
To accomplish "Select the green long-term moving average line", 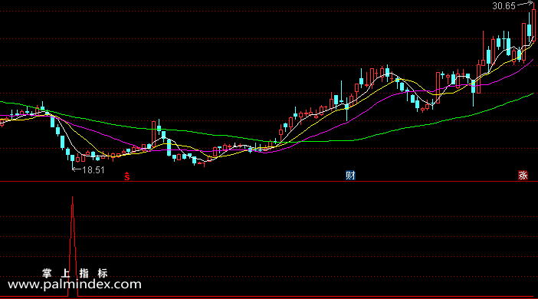I will pos(412,127).
